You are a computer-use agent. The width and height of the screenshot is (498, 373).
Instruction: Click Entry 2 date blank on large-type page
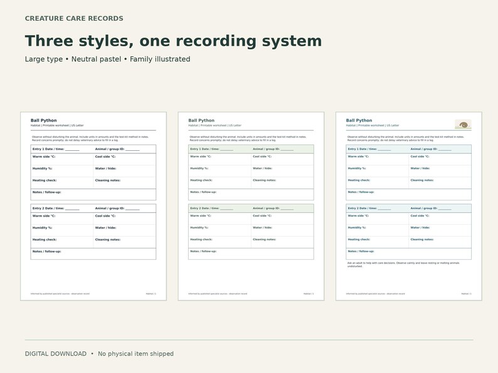(72, 209)
